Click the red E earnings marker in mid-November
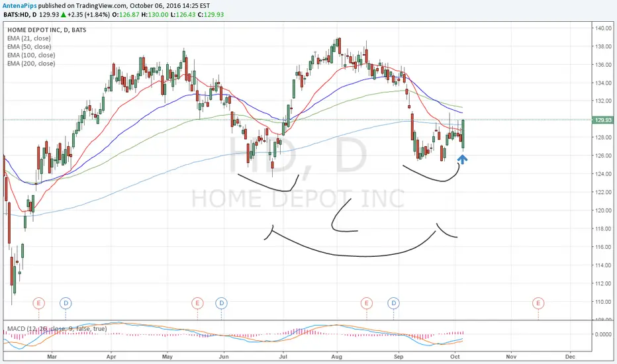617x364 pixels. click(x=538, y=303)
